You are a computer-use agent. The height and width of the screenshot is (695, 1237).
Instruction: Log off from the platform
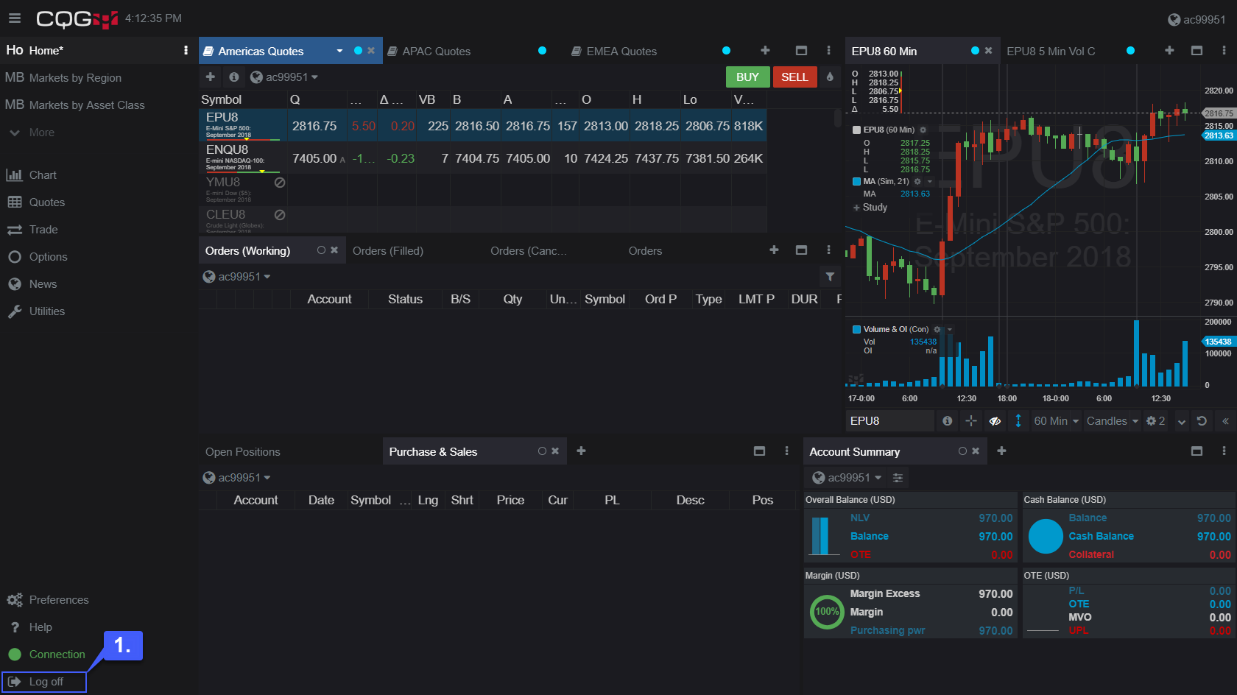(44, 682)
